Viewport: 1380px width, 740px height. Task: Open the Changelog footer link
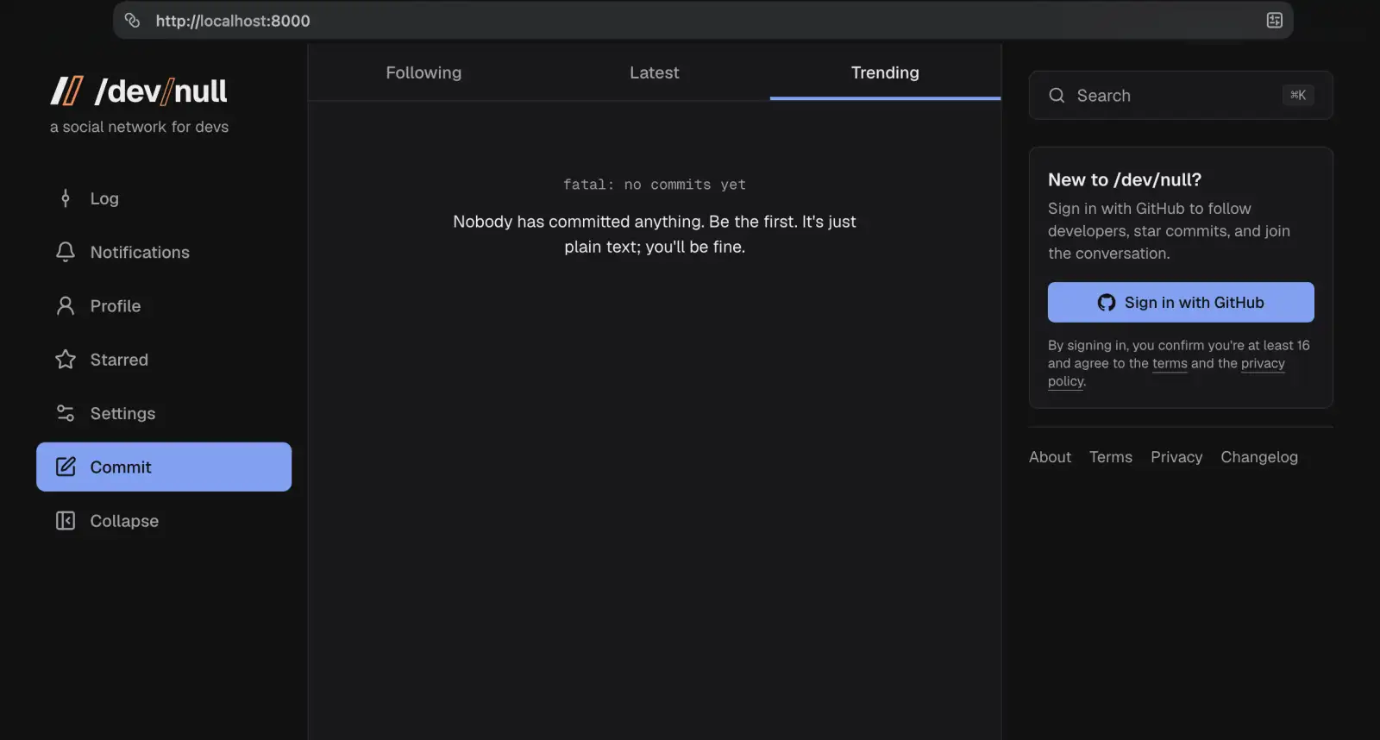(1259, 457)
